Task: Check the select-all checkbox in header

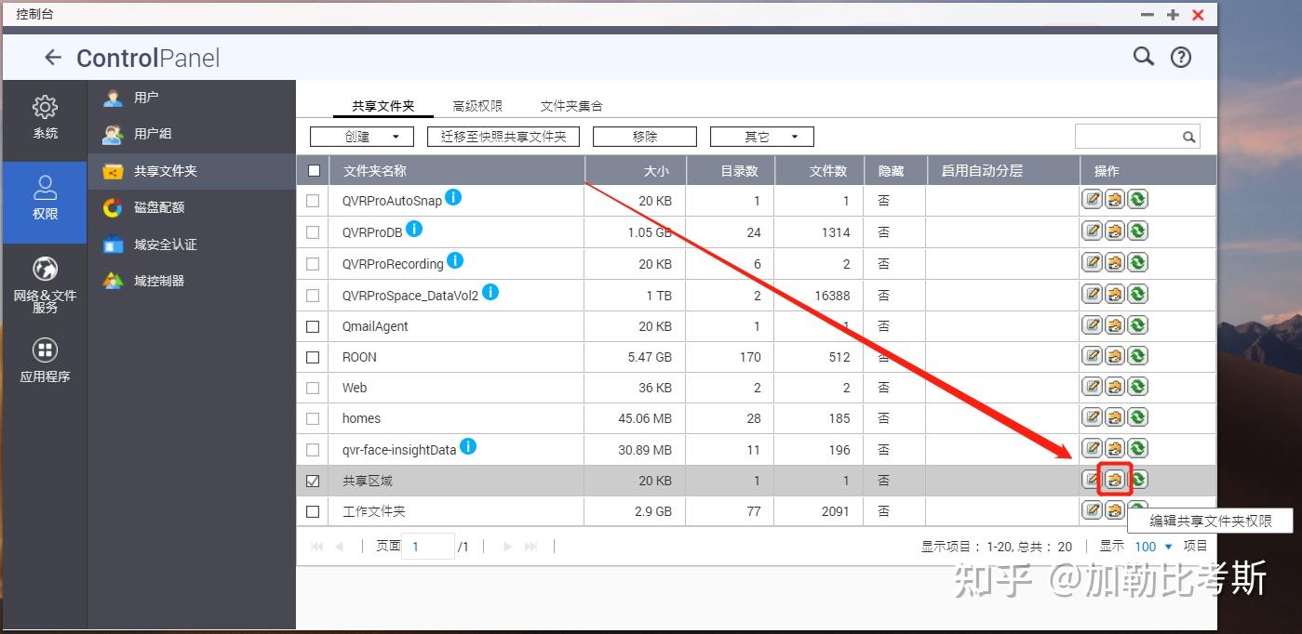Action: [x=313, y=170]
